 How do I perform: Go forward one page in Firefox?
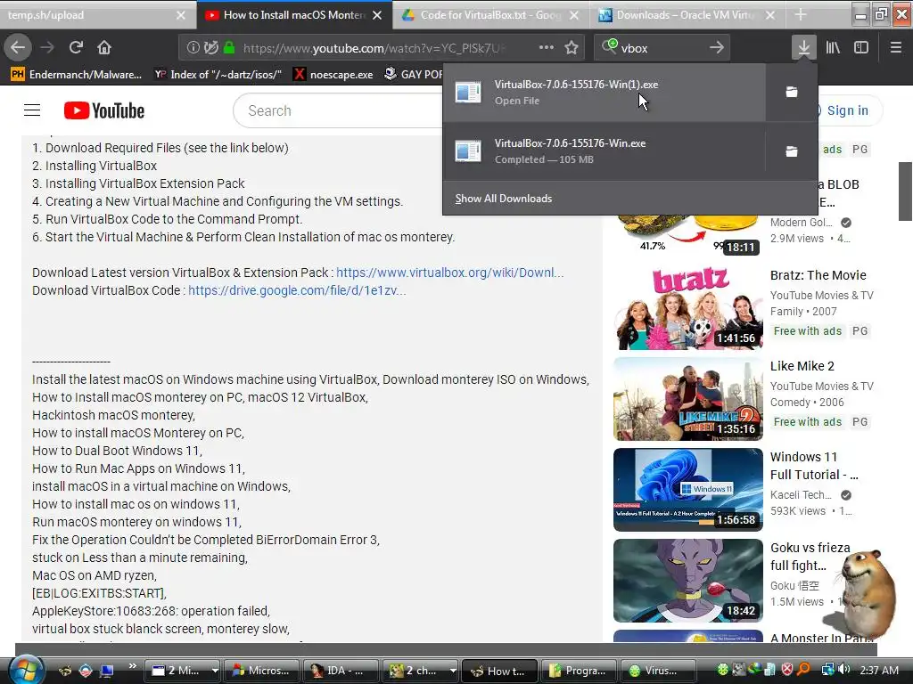47,48
